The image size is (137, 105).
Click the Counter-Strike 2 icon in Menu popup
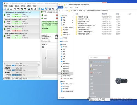coord(91,66)
